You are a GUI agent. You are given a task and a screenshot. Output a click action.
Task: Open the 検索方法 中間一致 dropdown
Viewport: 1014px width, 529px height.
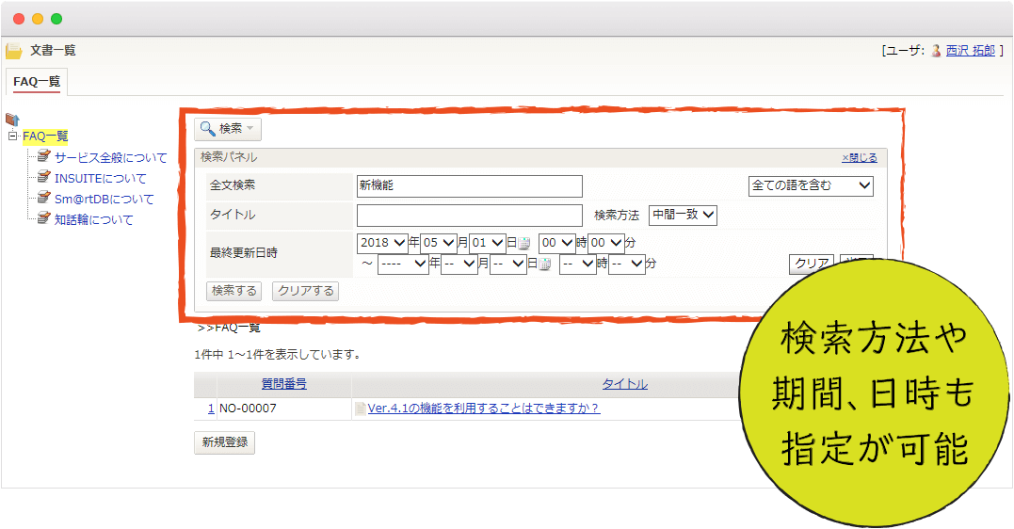(x=683, y=215)
